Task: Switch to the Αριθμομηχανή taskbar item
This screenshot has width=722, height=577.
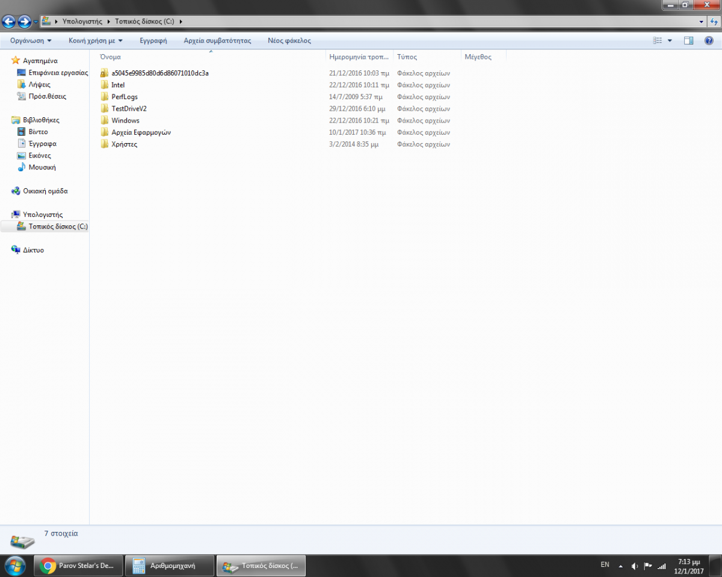Action: click(170, 566)
